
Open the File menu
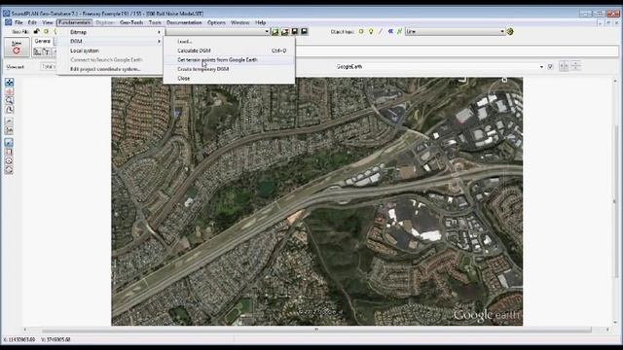(18, 22)
